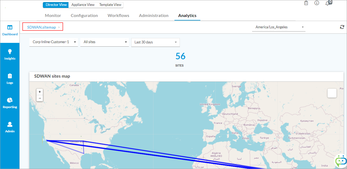Image resolution: width=347 pixels, height=169 pixels.
Task: Refresh the Analytics data with the refresh icon
Action: tap(342, 27)
